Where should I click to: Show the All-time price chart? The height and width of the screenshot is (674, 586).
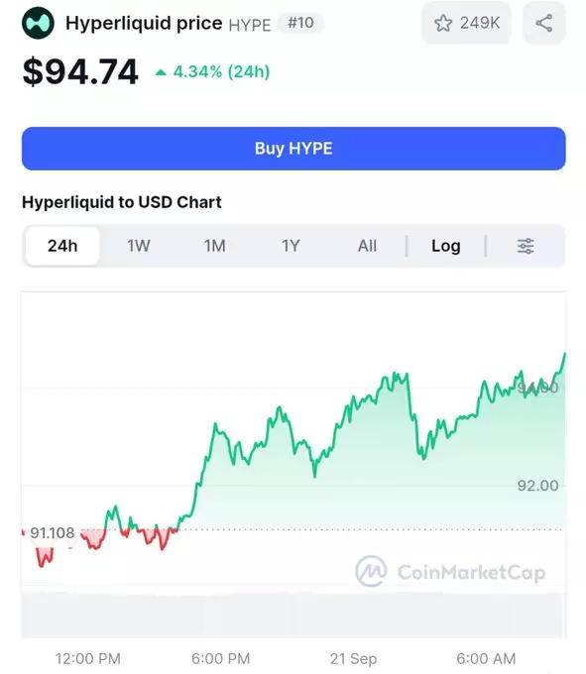(367, 246)
